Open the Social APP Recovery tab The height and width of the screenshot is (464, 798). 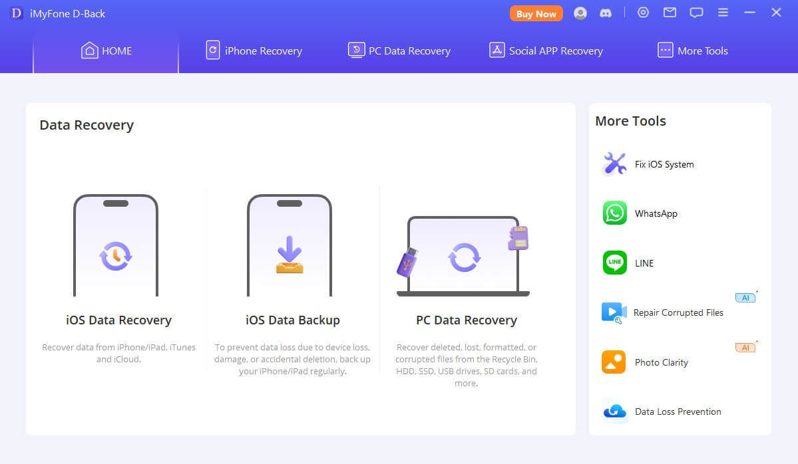(546, 51)
